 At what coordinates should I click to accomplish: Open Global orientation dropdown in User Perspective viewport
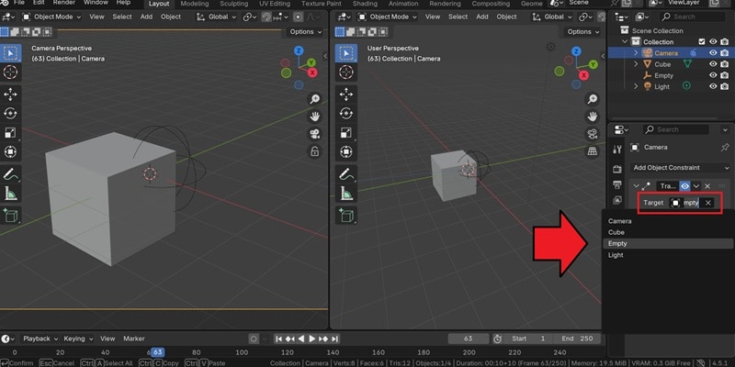click(551, 17)
